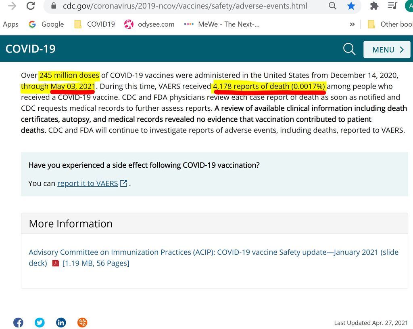Click the browser reload button
Screen dimensions: 413x329
click(30, 6)
